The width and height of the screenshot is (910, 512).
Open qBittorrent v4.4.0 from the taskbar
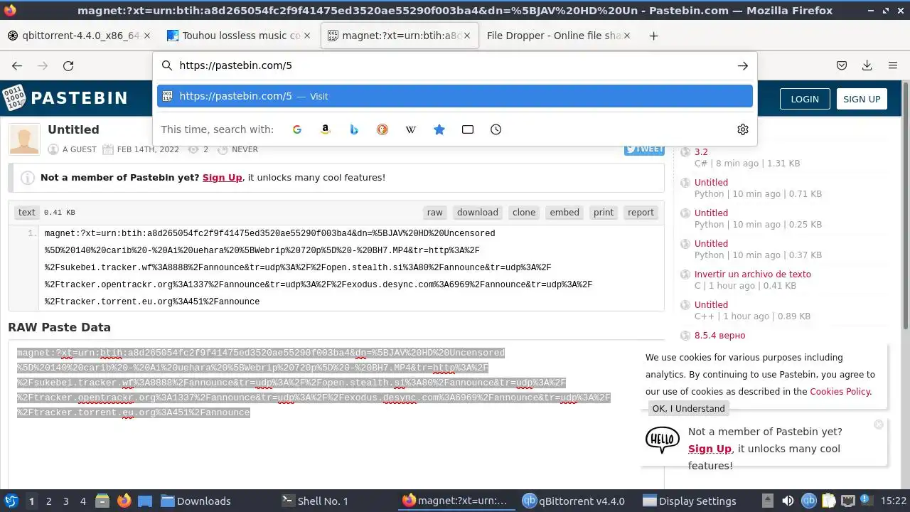point(574,501)
